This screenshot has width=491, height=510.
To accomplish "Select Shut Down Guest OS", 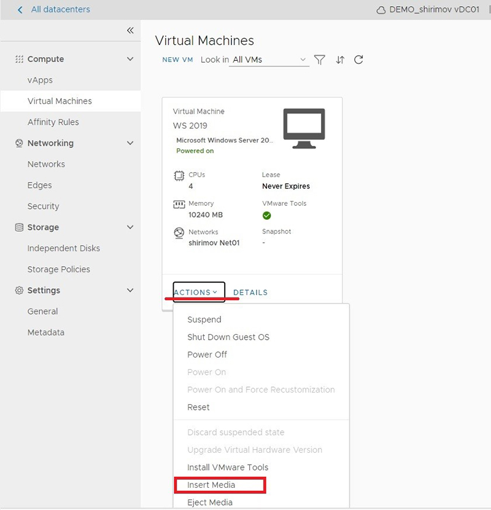I will (x=228, y=337).
